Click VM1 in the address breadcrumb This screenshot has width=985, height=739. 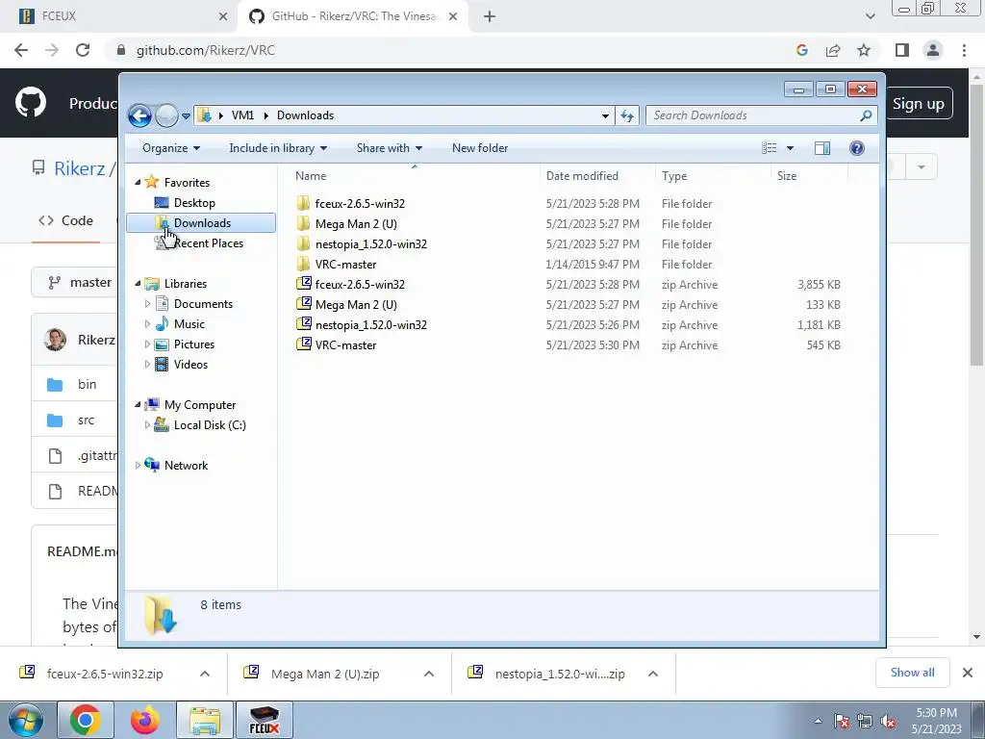[242, 115]
